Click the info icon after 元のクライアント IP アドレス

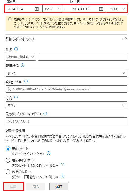click(x=45, y=114)
